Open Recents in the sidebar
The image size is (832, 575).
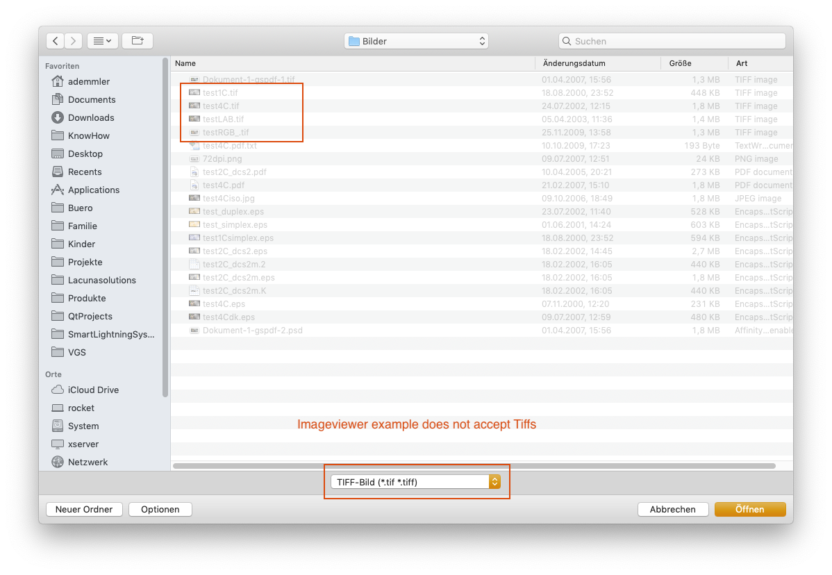coord(84,172)
